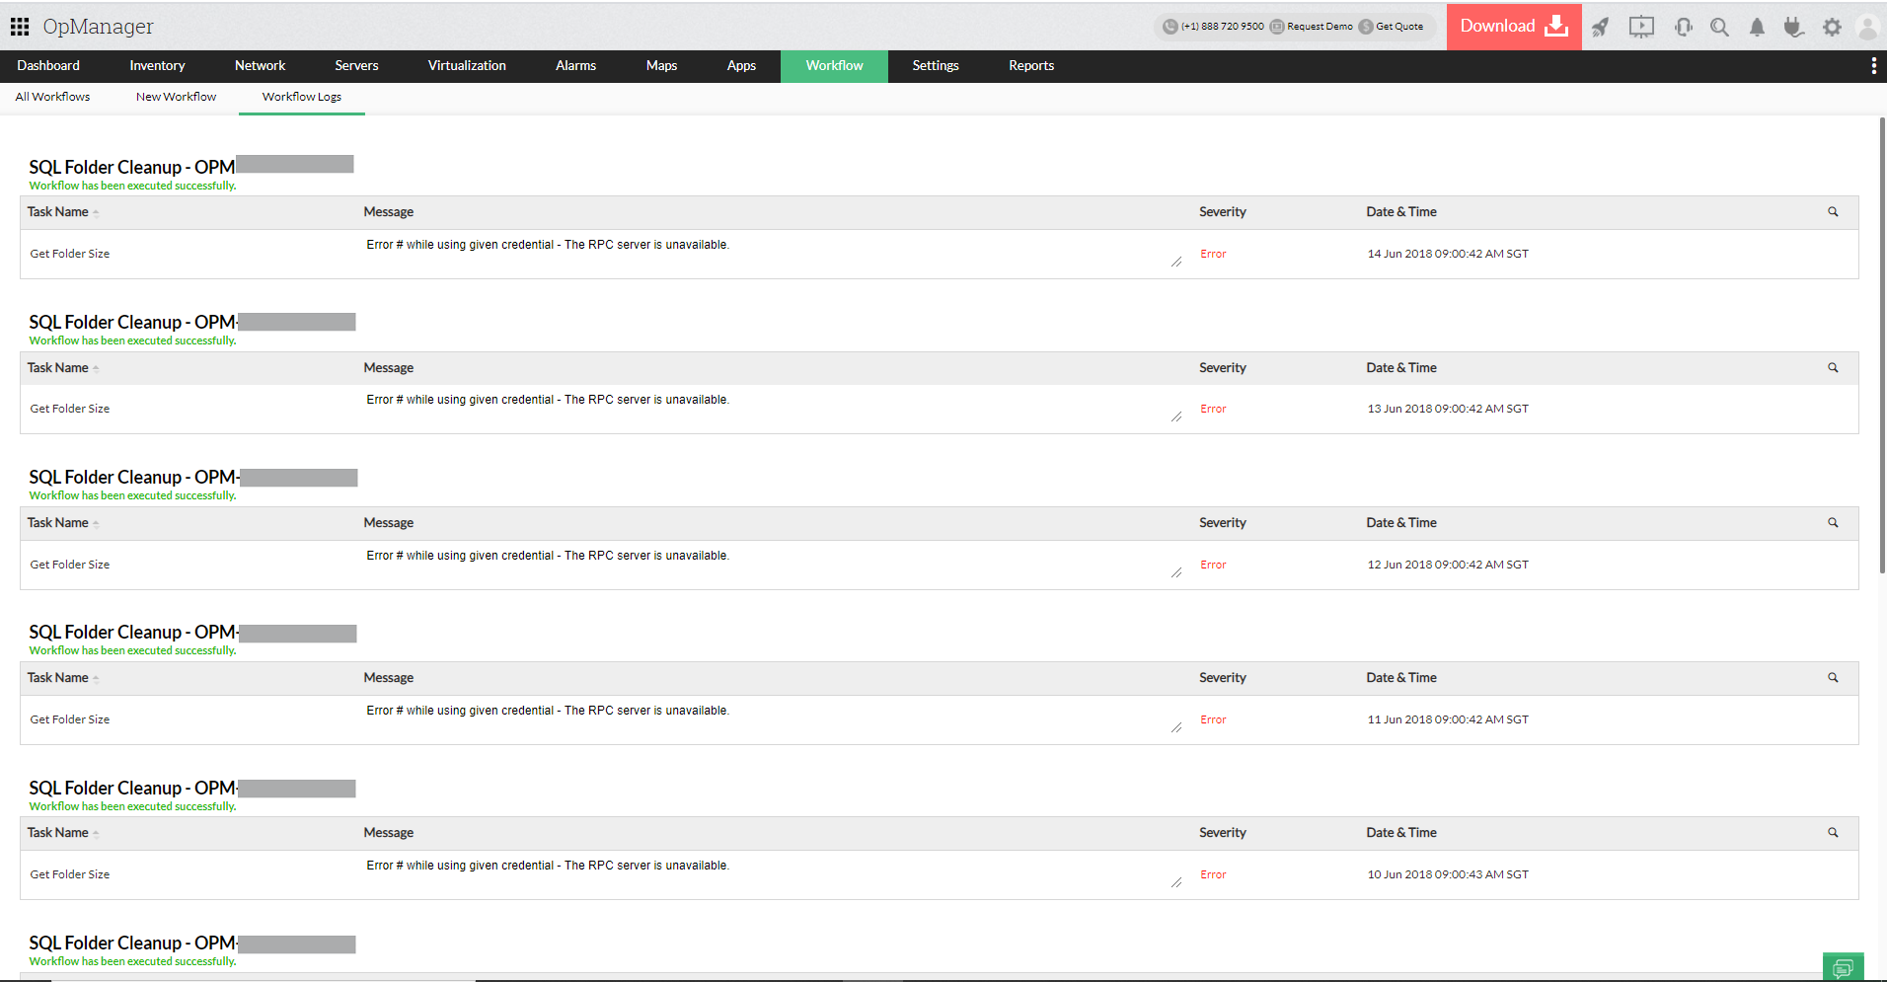Click the OpManager logo text
Image resolution: width=1887 pixels, height=982 pixels.
[x=99, y=27]
